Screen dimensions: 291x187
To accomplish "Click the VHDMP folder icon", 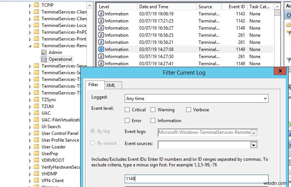I will coord(36,174).
